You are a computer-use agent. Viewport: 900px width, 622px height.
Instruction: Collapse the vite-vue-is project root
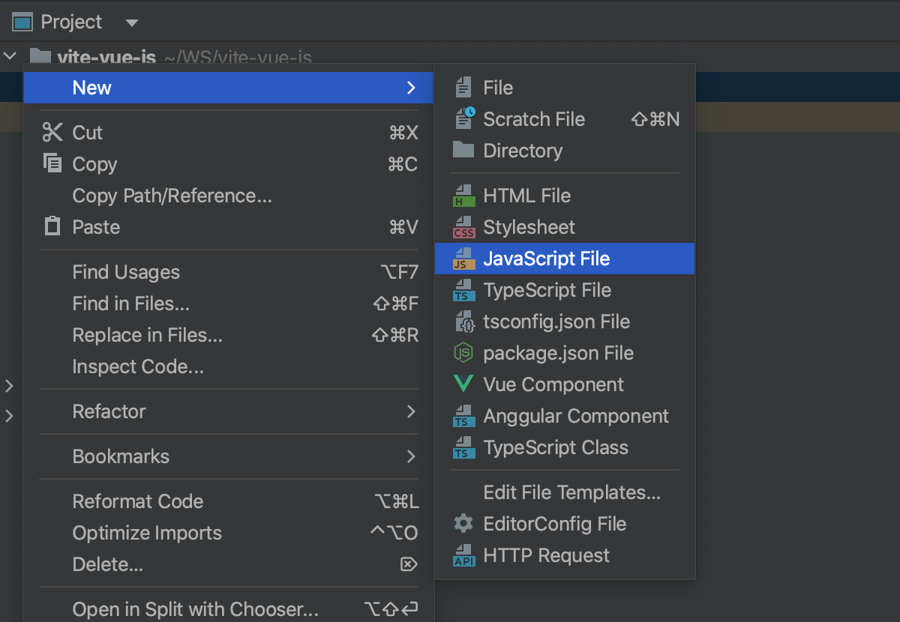(x=10, y=55)
